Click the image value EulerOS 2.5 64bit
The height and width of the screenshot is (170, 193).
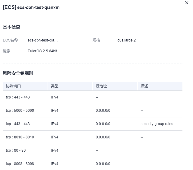[x=42, y=51]
